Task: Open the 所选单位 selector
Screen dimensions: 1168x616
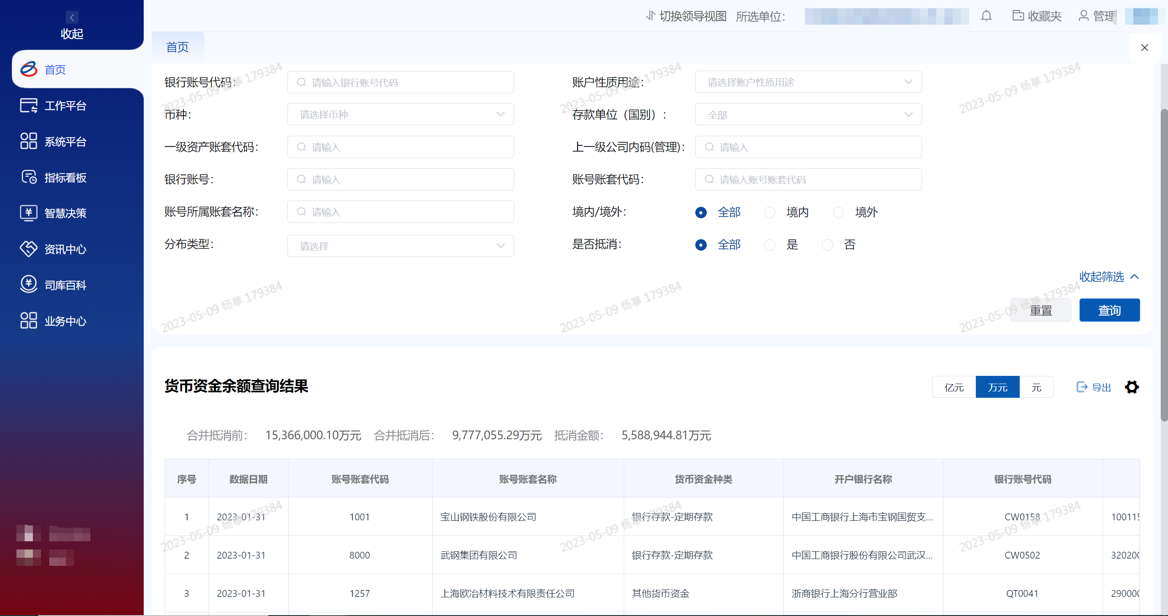Action: pos(886,16)
